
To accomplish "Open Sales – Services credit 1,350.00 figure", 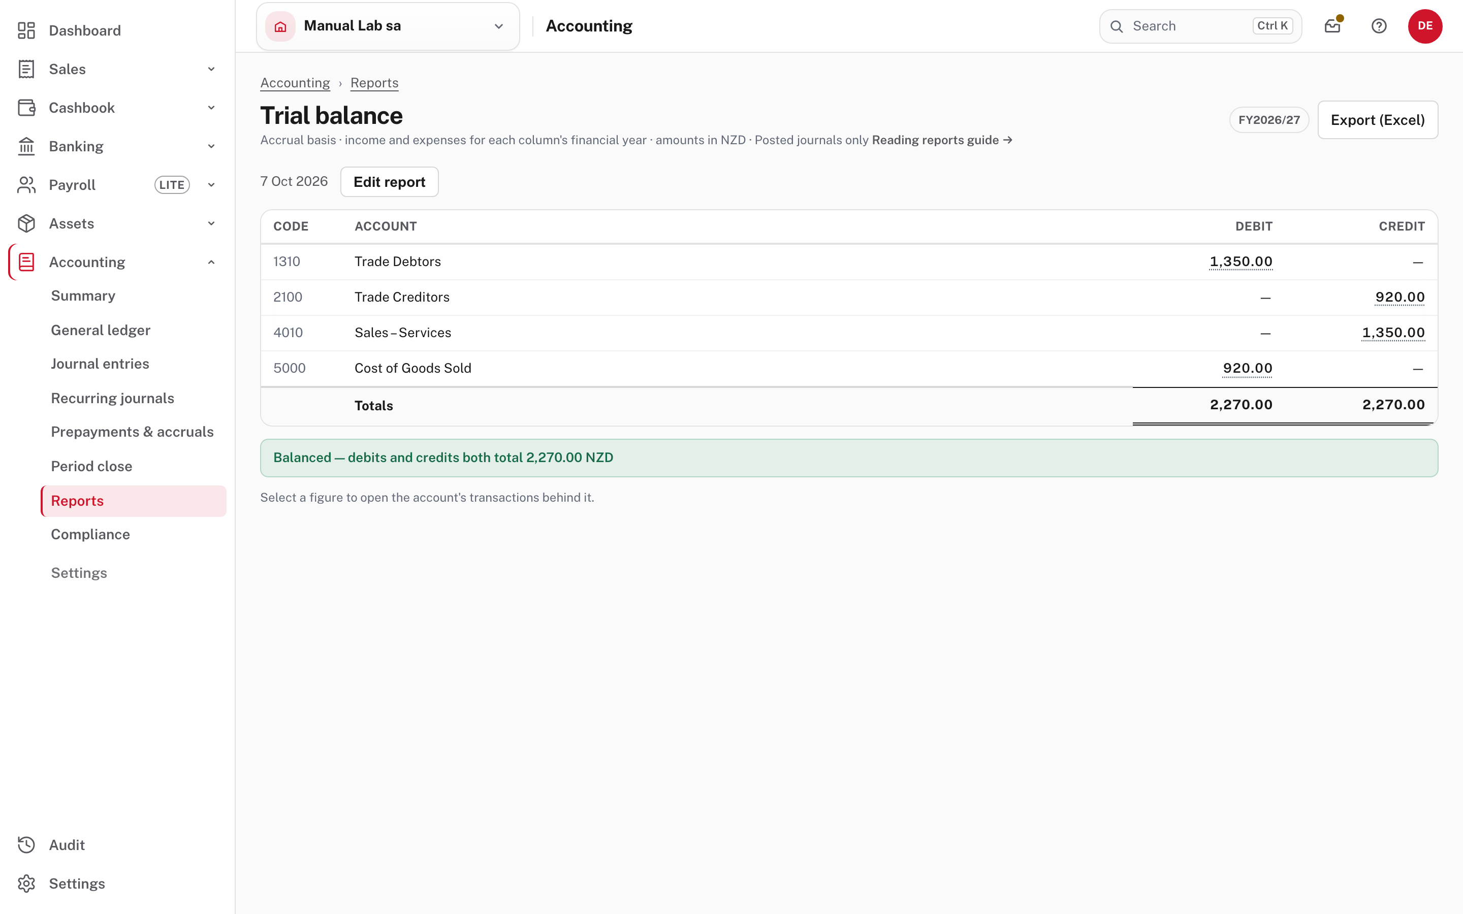I will click(x=1393, y=333).
